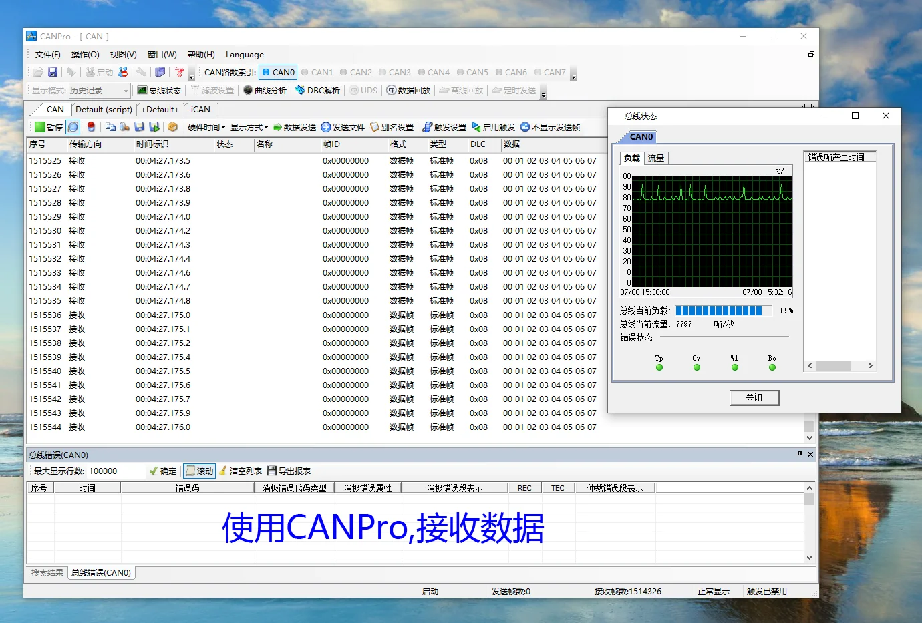This screenshot has height=623, width=922.
Task: Click the red question mark help icon
Action: pyautogui.click(x=179, y=72)
